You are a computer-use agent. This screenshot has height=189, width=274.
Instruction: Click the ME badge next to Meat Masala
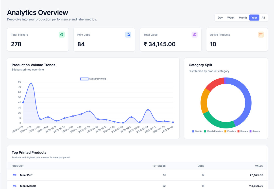point(14,186)
